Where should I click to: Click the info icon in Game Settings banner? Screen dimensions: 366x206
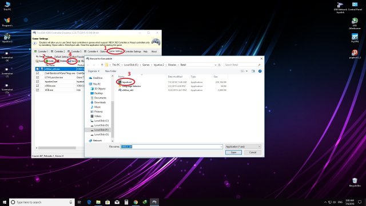point(35,43)
